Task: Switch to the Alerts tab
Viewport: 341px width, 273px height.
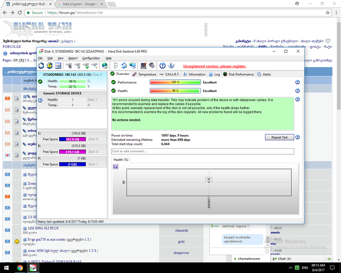Action: tap(264, 74)
